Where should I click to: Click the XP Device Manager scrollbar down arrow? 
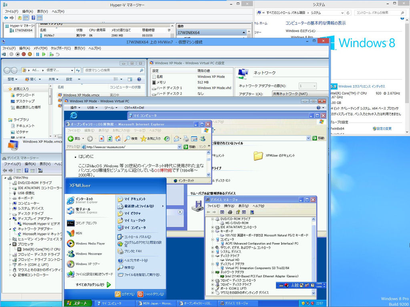click(x=314, y=293)
